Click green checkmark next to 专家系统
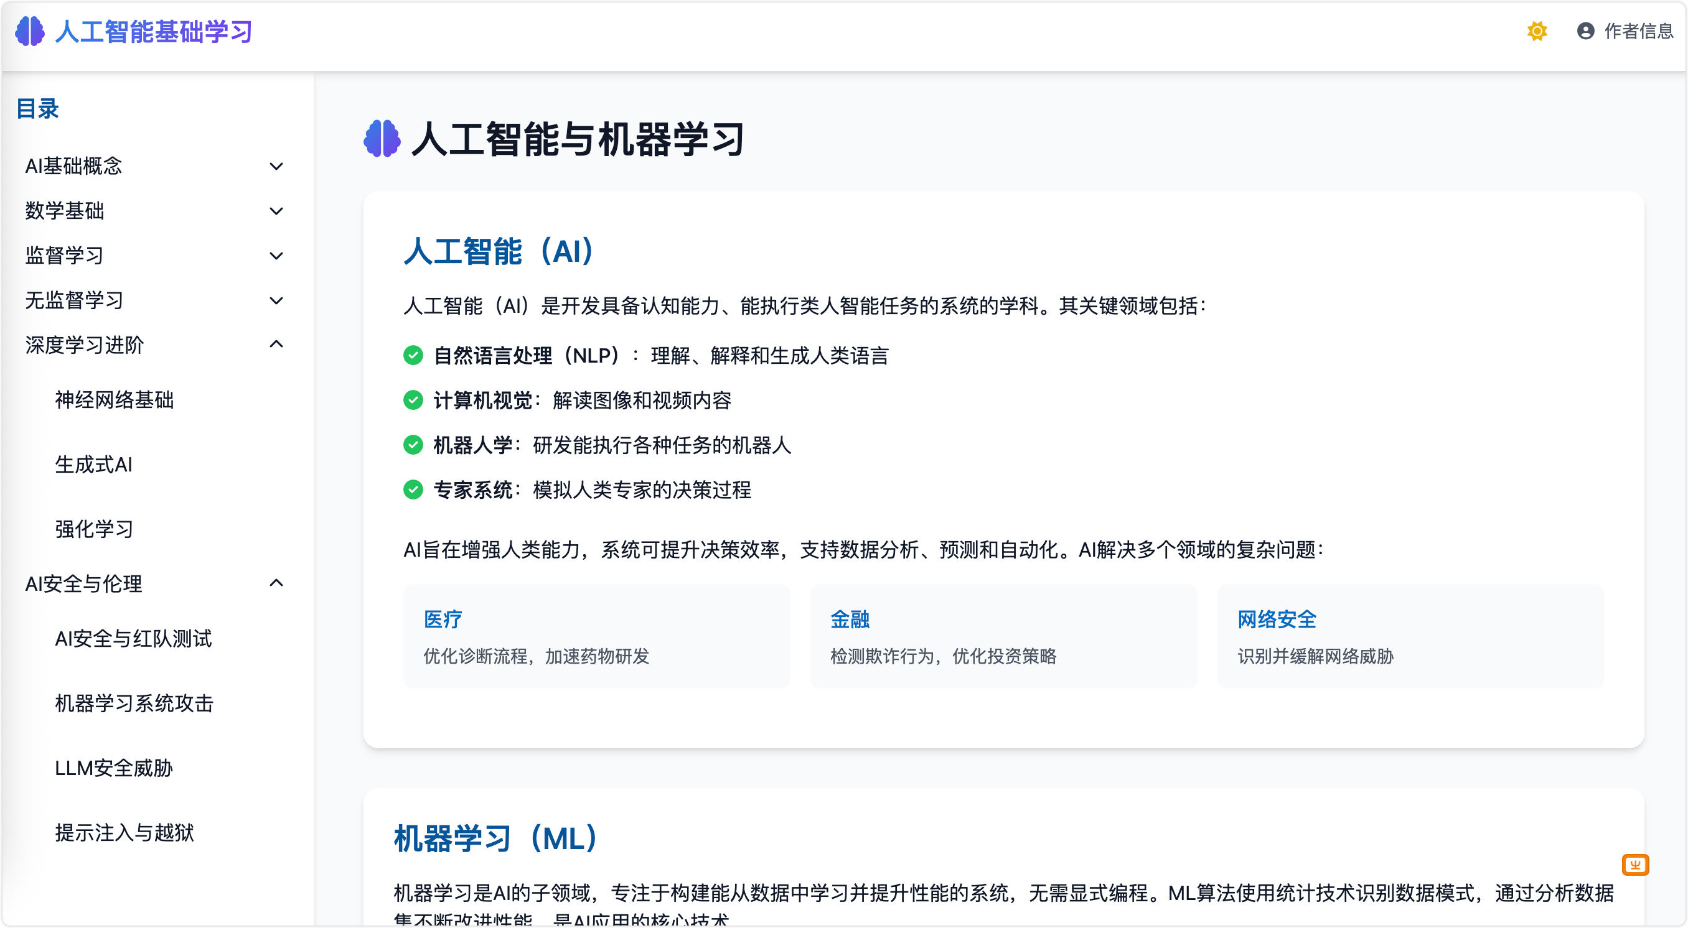 [413, 490]
